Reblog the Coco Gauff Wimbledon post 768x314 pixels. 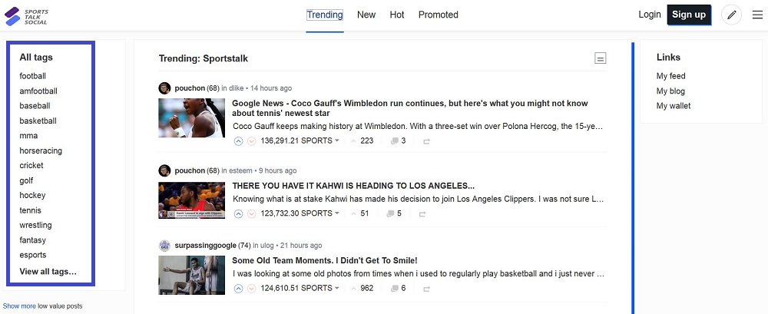[x=426, y=141]
